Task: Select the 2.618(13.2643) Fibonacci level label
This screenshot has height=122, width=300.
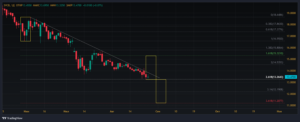Action: tap(274, 77)
